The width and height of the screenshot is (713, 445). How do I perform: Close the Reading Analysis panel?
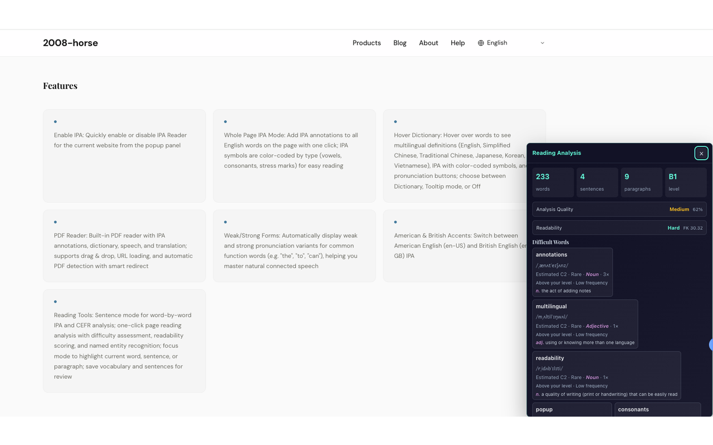coord(701,153)
